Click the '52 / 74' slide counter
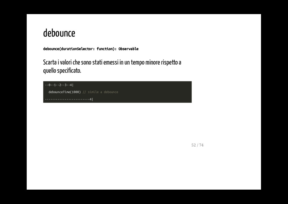This screenshot has width=288, height=204. [197, 145]
